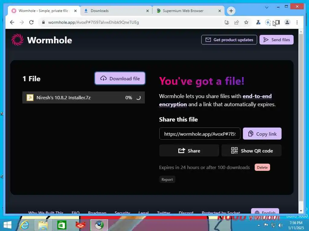Click the address bar URL
The image size is (309, 231).
tap(94, 22)
